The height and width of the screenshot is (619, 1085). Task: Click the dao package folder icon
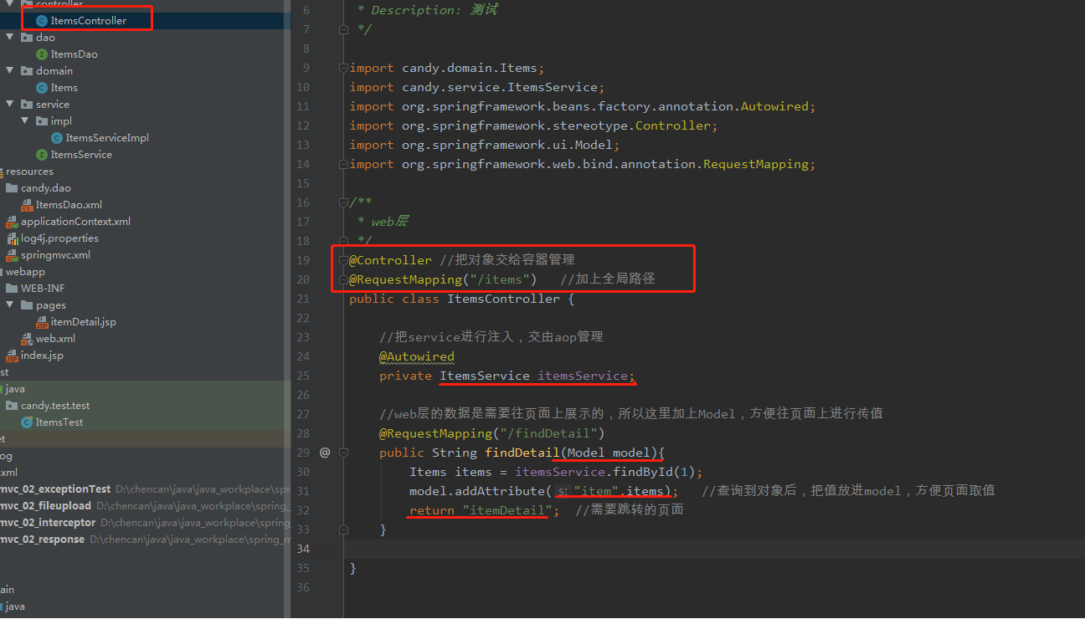[27, 38]
